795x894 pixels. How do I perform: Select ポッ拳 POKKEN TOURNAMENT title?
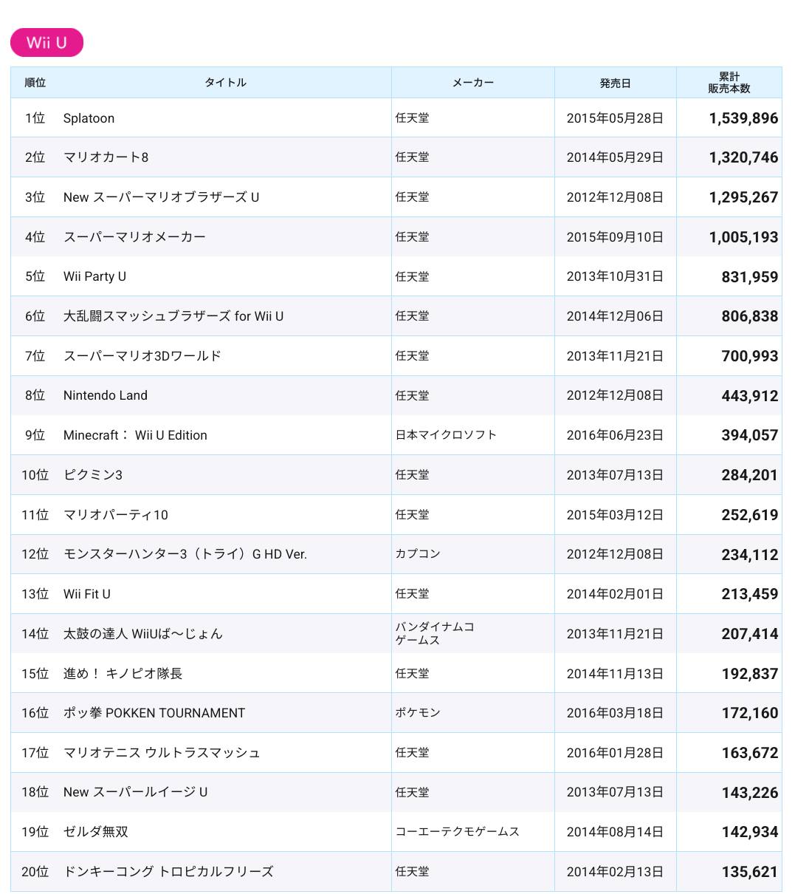pyautogui.click(x=154, y=713)
